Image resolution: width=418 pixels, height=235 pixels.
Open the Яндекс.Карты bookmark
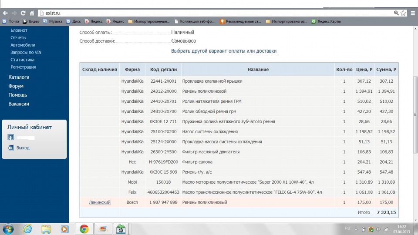pyautogui.click(x=326, y=21)
